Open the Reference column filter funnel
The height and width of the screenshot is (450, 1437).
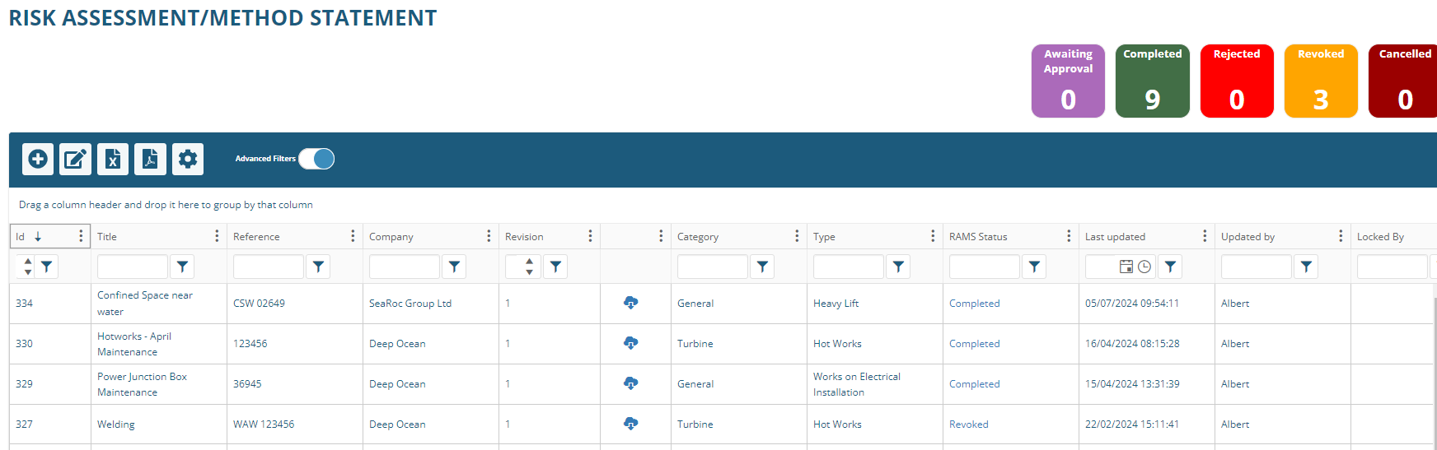click(318, 267)
